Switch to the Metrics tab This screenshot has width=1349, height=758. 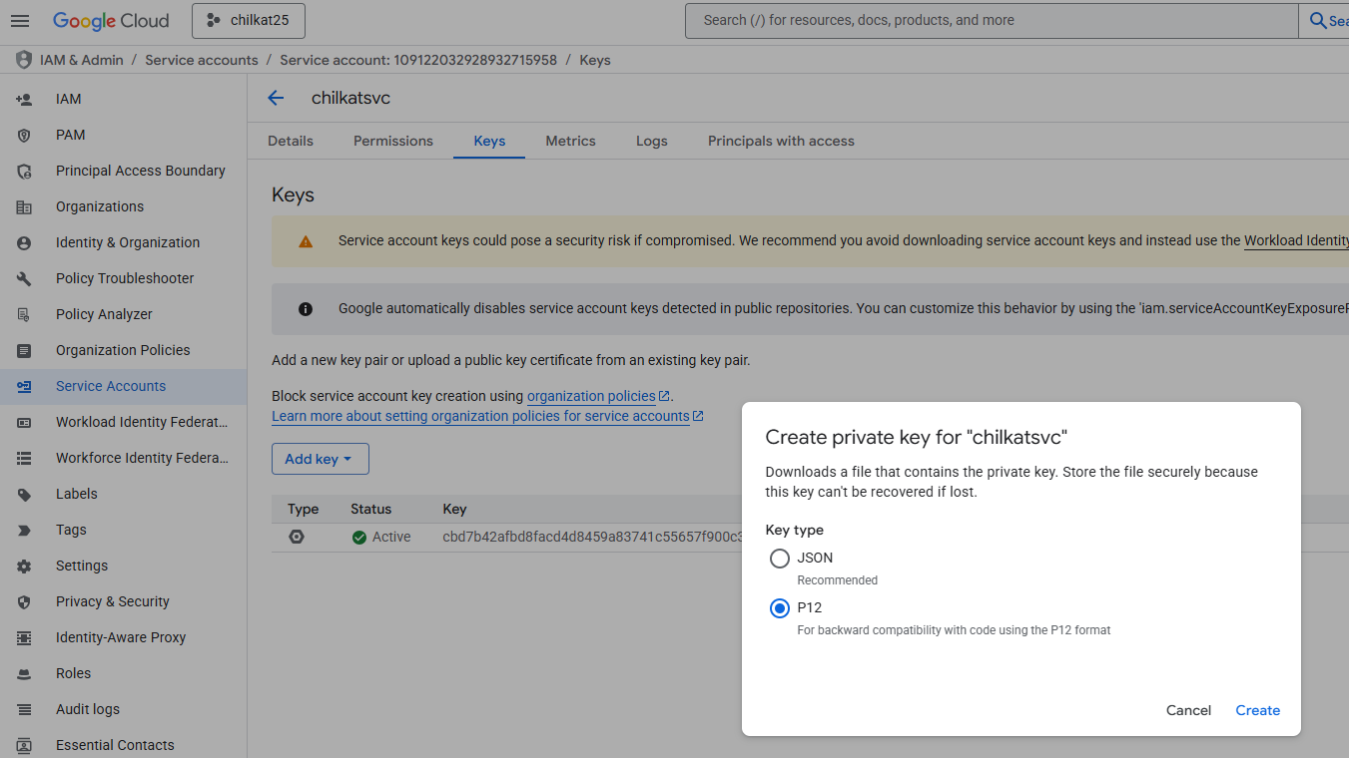pyautogui.click(x=570, y=141)
